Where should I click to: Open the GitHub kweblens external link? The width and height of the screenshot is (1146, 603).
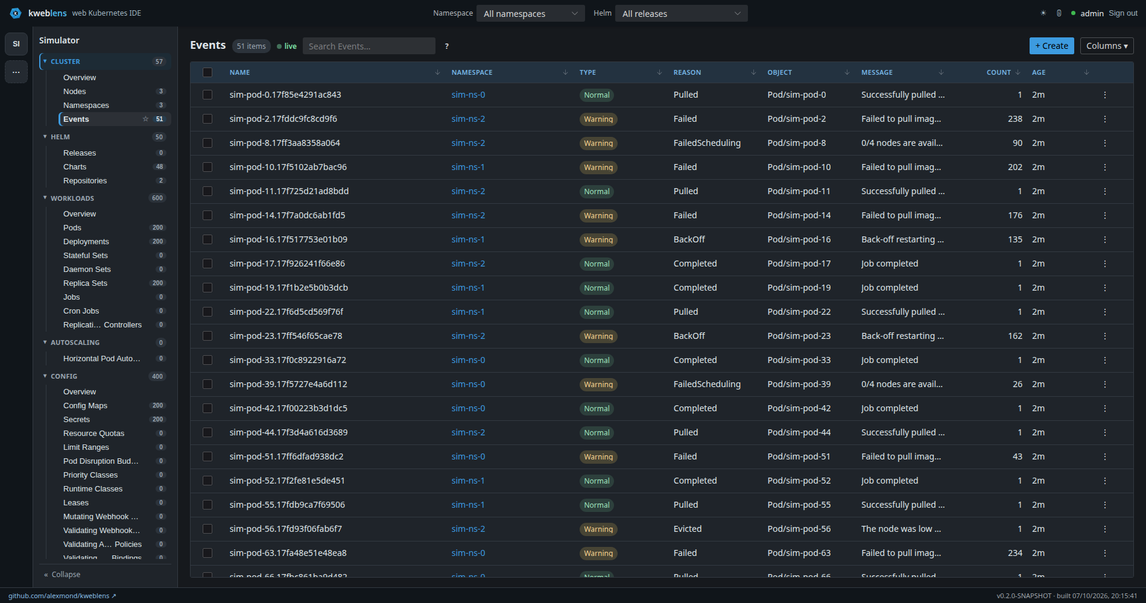coord(62,596)
